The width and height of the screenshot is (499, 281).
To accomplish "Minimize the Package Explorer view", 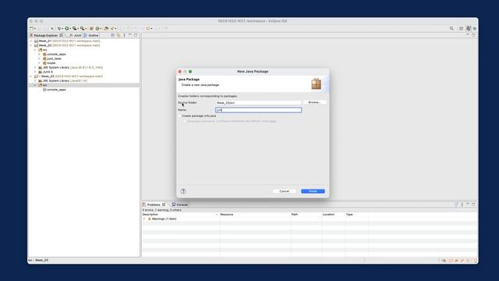I will 130,35.
